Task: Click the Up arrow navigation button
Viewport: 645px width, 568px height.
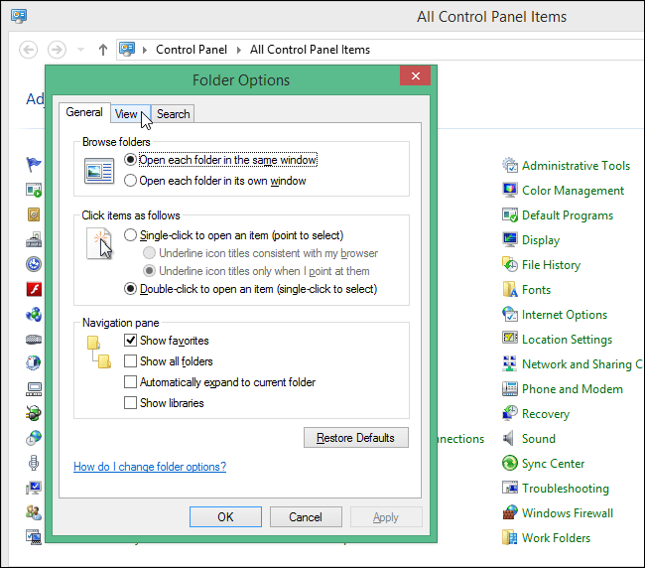Action: [x=103, y=50]
